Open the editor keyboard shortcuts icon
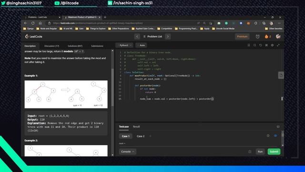The width and height of the screenshot is (305, 172). pyautogui.click(x=266, y=45)
